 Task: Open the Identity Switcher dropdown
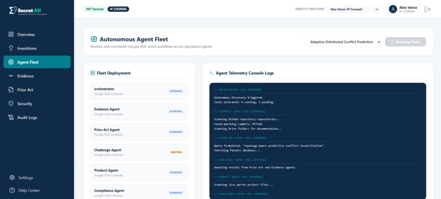tap(353, 9)
